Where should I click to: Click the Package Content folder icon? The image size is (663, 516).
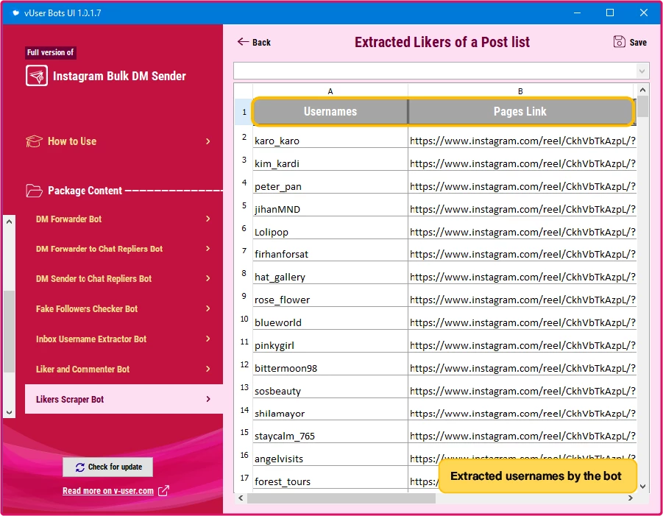34,191
